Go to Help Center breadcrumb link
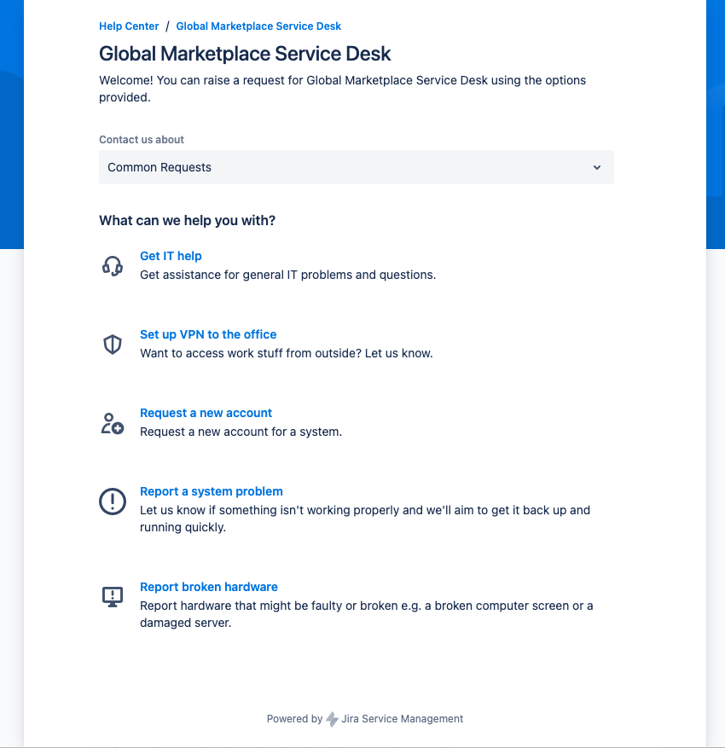 pyautogui.click(x=129, y=26)
